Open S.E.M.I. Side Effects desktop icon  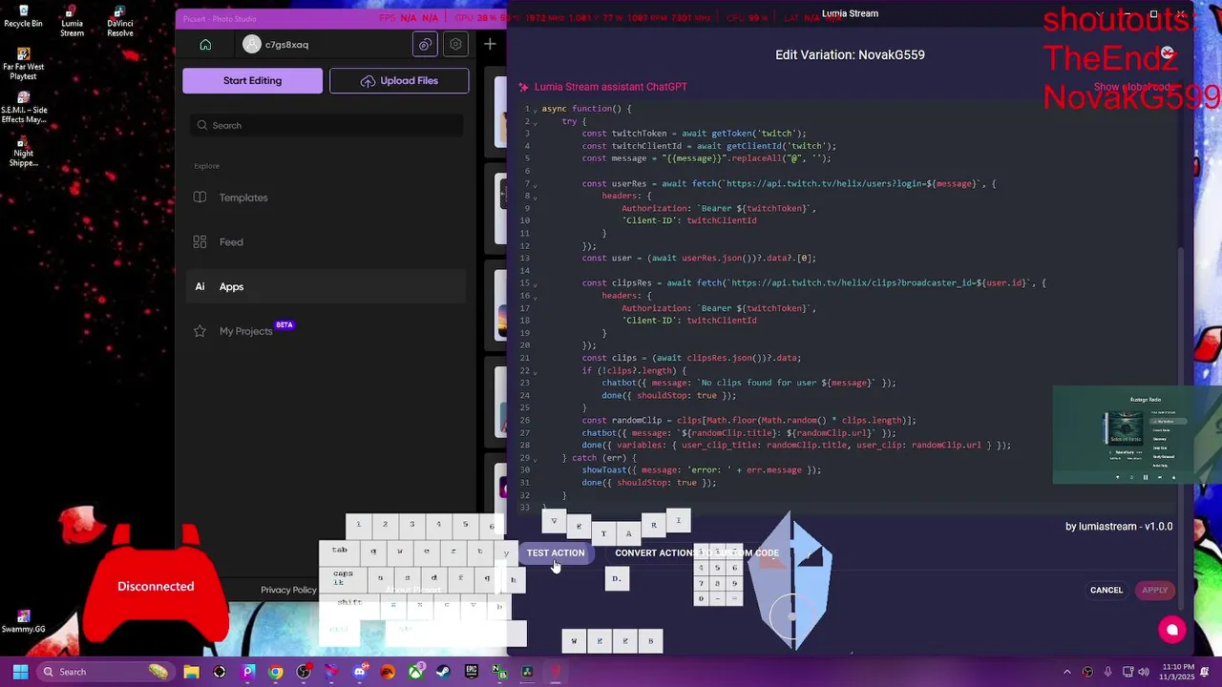pyautogui.click(x=23, y=108)
